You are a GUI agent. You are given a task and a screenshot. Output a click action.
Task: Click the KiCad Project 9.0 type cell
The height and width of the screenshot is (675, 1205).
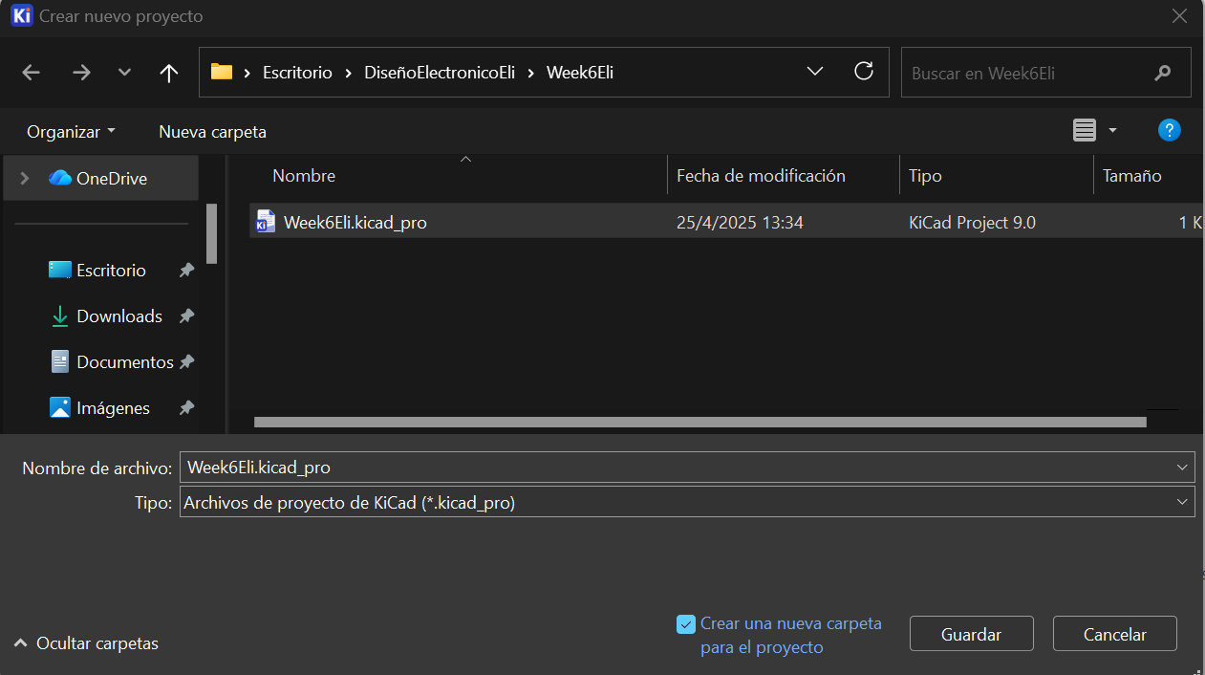click(x=972, y=223)
